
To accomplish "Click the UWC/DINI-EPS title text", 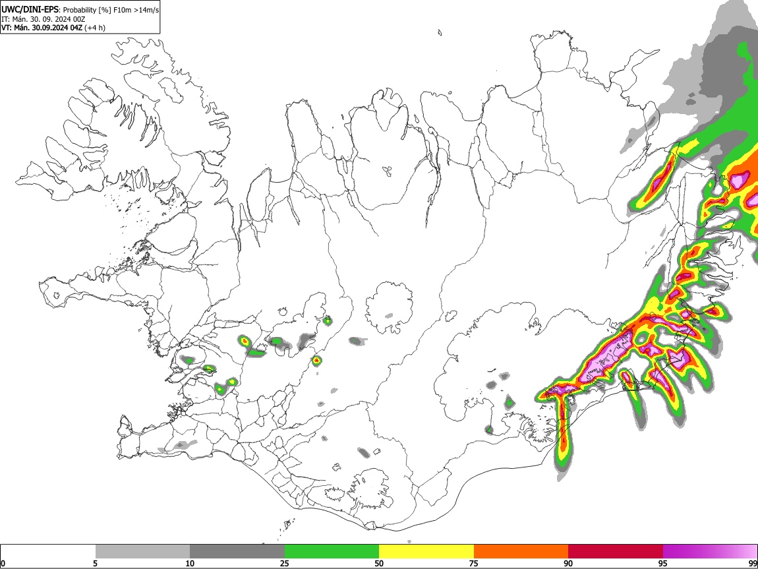I will coord(30,10).
